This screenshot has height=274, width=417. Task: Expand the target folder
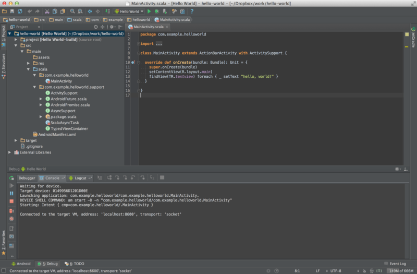pos(16,140)
